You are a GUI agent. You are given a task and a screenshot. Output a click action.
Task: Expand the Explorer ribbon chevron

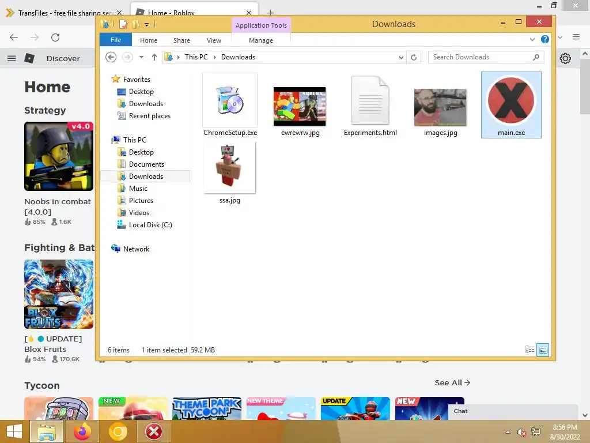point(532,39)
